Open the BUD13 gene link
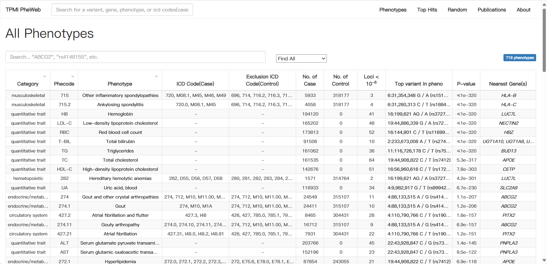The height and width of the screenshot is (264, 547). pyautogui.click(x=509, y=151)
